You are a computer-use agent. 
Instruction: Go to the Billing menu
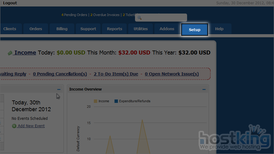click(62, 29)
